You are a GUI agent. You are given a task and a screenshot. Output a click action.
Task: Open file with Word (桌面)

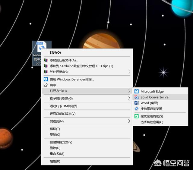click(x=160, y=103)
